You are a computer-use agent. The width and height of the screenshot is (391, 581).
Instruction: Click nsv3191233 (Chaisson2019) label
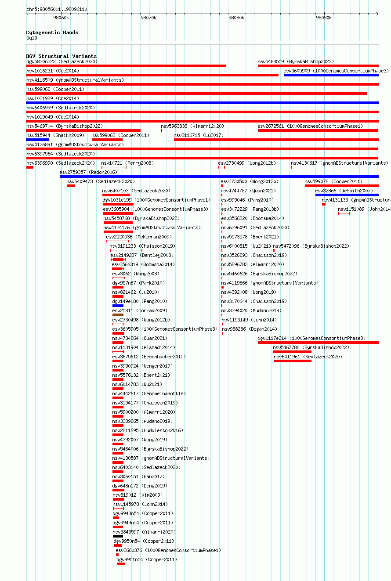[143, 246]
